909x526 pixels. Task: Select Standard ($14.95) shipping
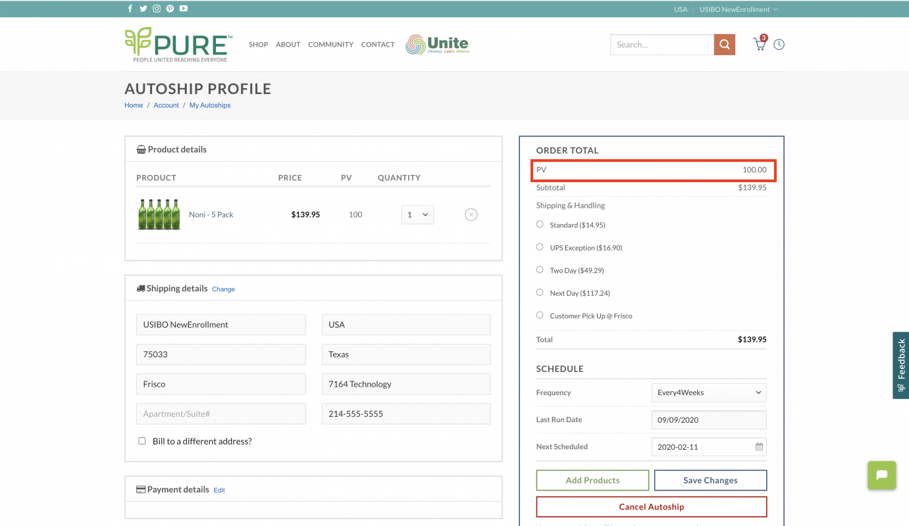540,224
